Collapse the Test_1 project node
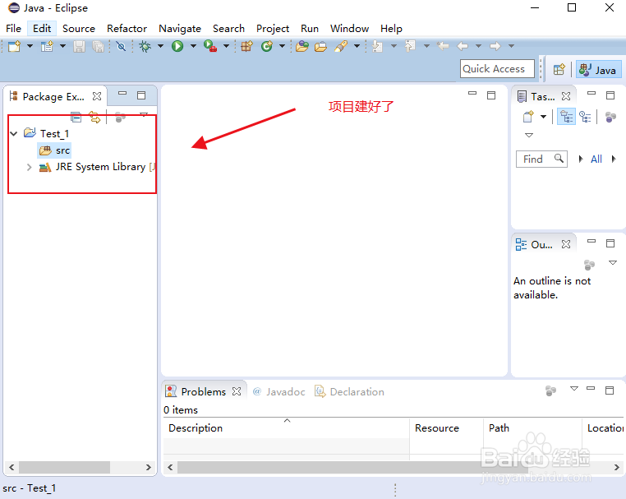Screen dimensions: 626x499 [14, 133]
